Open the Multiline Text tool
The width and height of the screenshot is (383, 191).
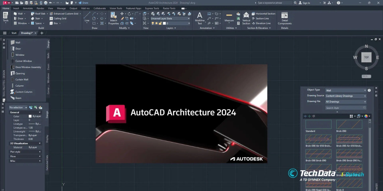(200, 18)
